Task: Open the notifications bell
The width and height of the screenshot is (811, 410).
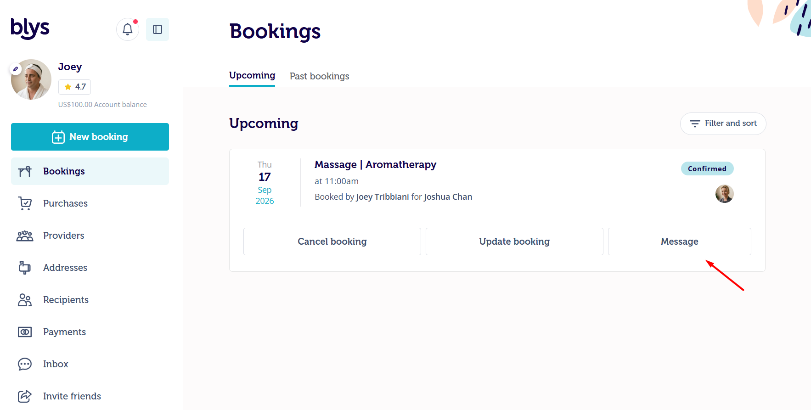Action: (x=128, y=29)
